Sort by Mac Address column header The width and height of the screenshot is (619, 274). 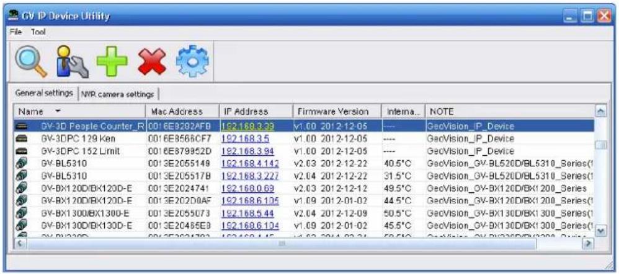coord(182,111)
